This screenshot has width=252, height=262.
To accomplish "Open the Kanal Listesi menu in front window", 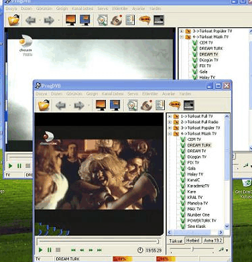I will (x=113, y=94).
